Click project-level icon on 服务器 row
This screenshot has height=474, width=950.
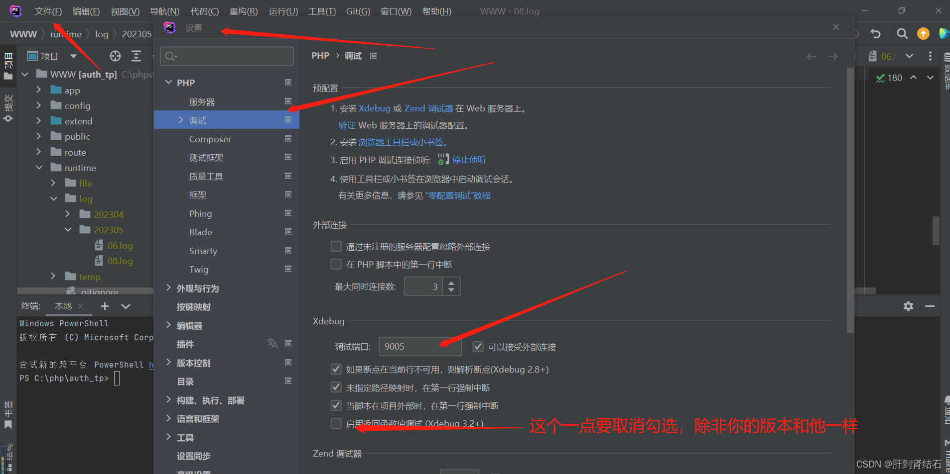click(x=288, y=101)
